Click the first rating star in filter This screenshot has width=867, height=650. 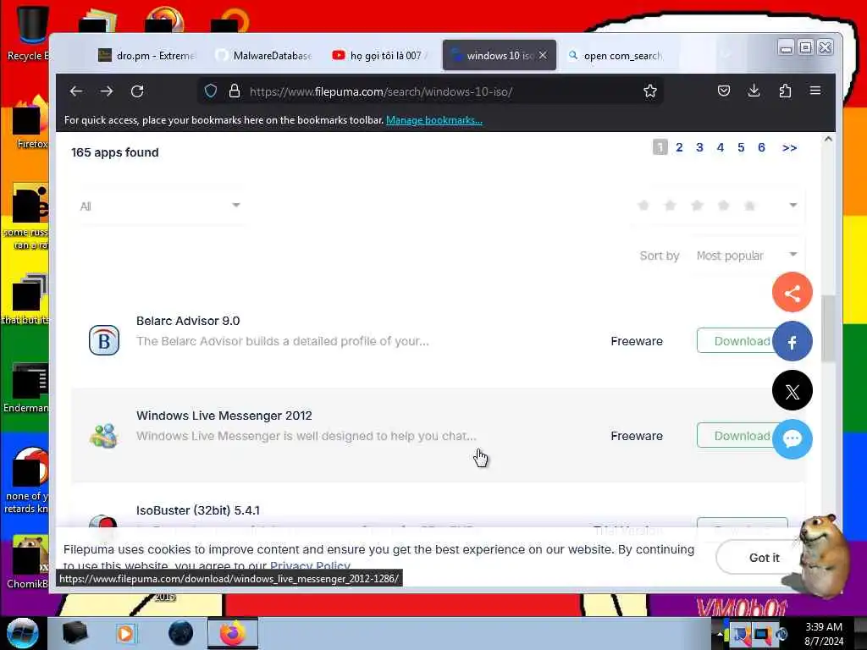pos(643,206)
